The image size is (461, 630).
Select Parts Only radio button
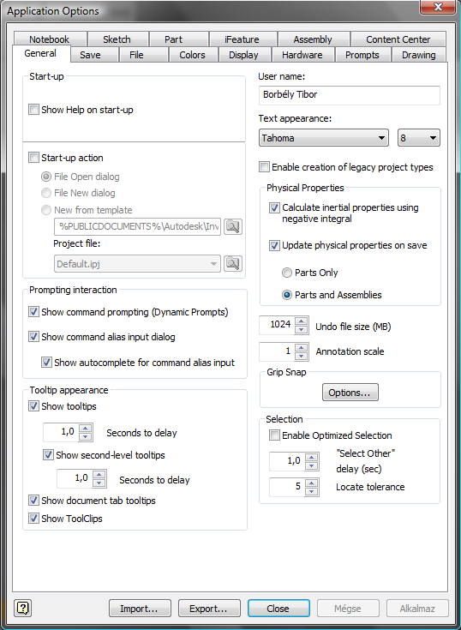coord(287,273)
